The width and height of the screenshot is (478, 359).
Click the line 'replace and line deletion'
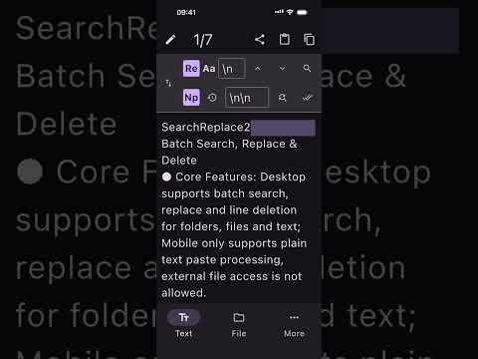coord(229,210)
